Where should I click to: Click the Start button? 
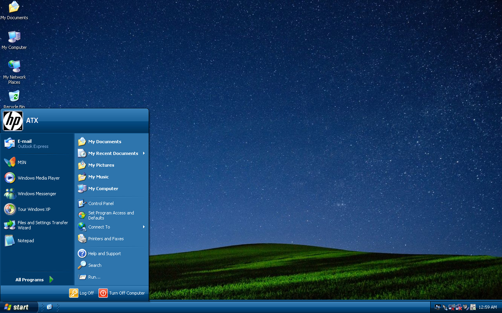[x=19, y=307]
